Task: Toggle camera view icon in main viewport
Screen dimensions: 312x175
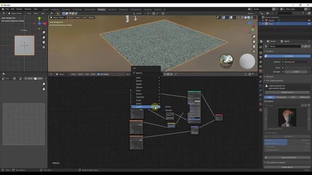Action: [x=254, y=47]
